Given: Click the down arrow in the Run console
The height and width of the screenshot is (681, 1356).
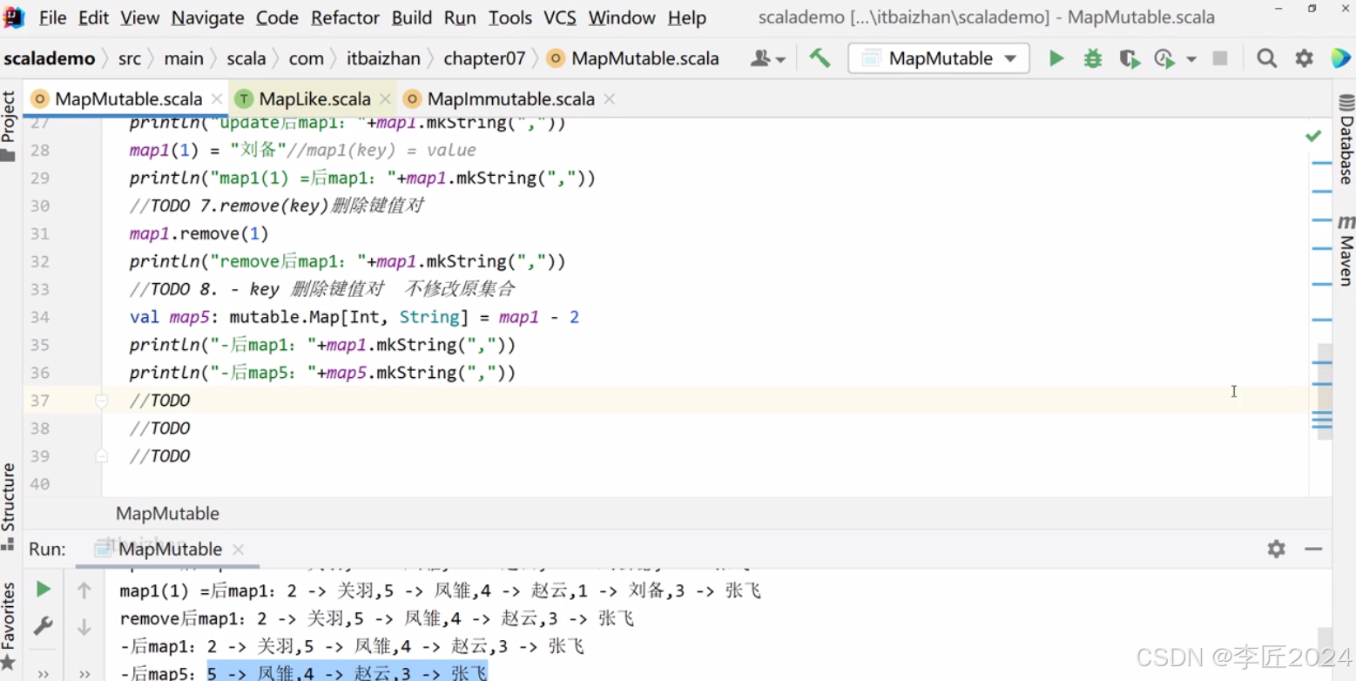Looking at the screenshot, I should 84,627.
